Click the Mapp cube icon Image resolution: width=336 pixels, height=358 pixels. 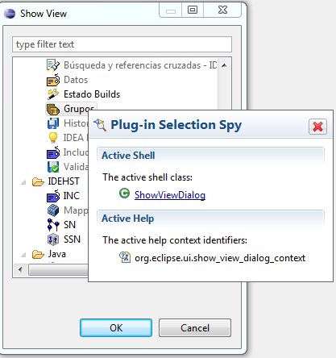pyautogui.click(x=53, y=210)
